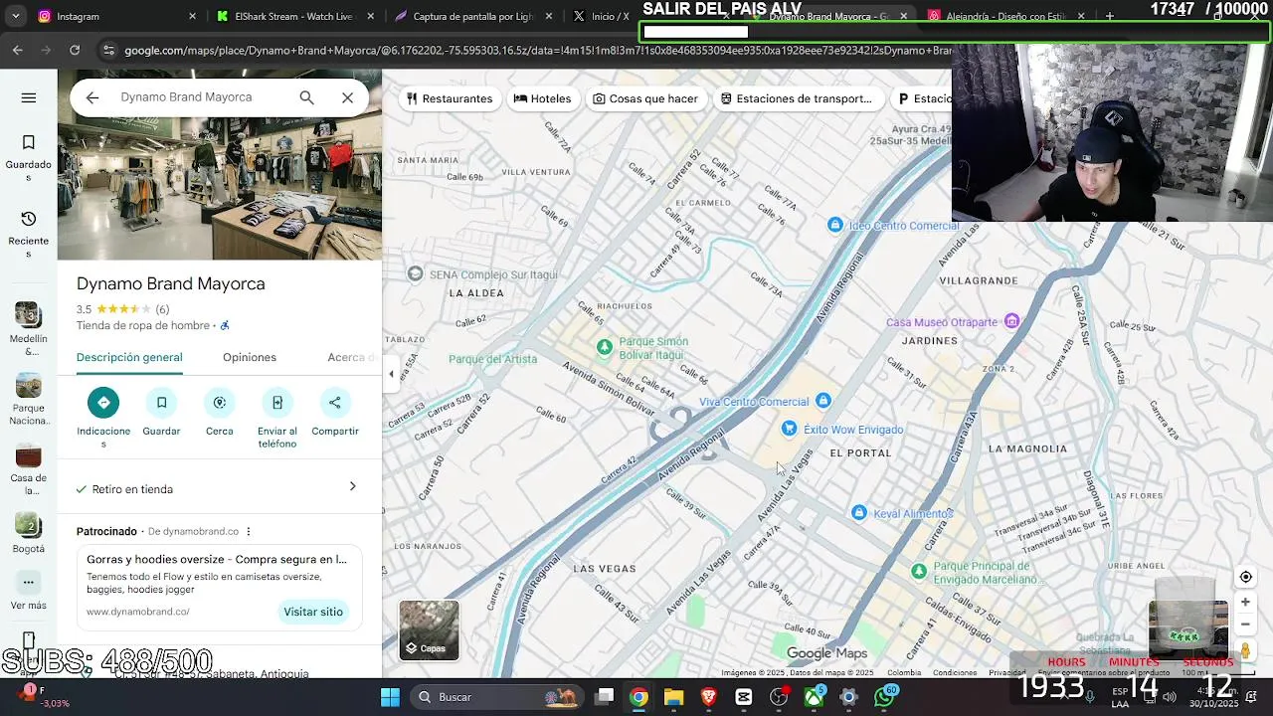Click the taskbar Buscar search box
The height and width of the screenshot is (716, 1273).
499,697
